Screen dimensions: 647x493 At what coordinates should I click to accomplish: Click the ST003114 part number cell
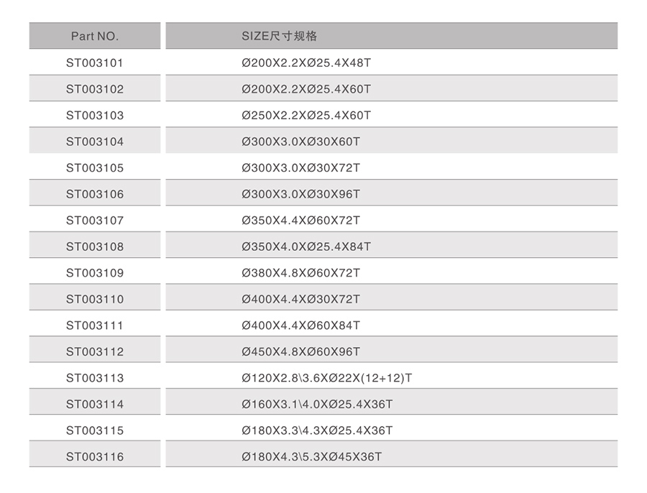coord(95,404)
